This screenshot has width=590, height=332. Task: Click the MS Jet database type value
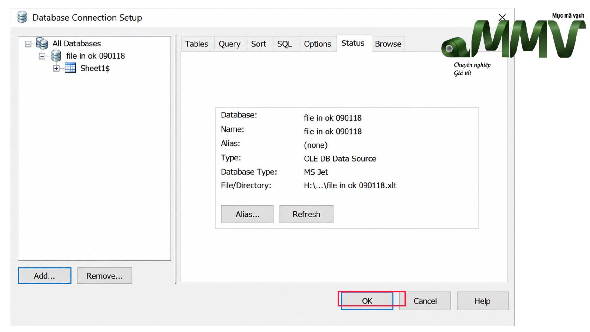click(316, 172)
